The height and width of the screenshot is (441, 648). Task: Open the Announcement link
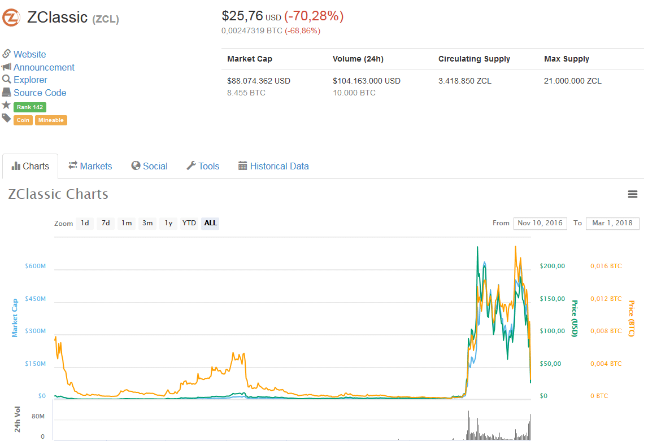(44, 67)
